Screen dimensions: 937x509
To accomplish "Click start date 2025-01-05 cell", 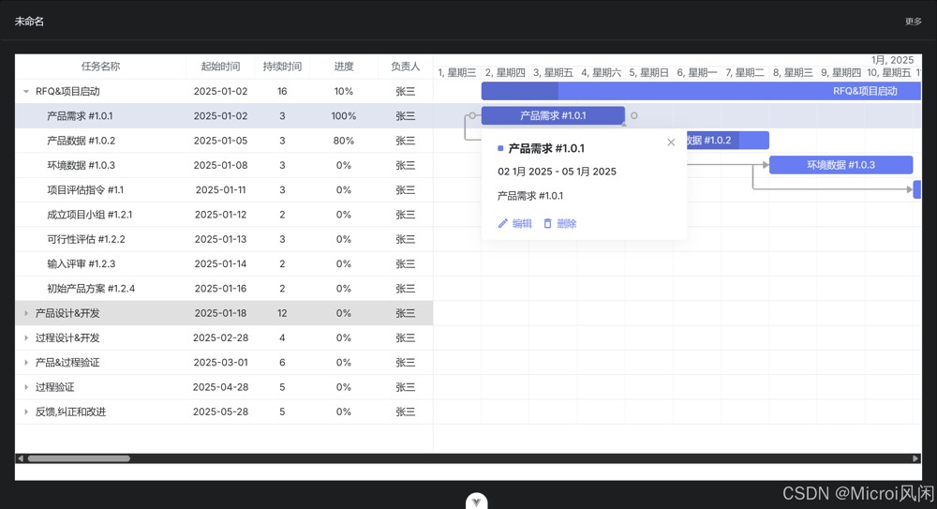I will pyautogui.click(x=220, y=141).
